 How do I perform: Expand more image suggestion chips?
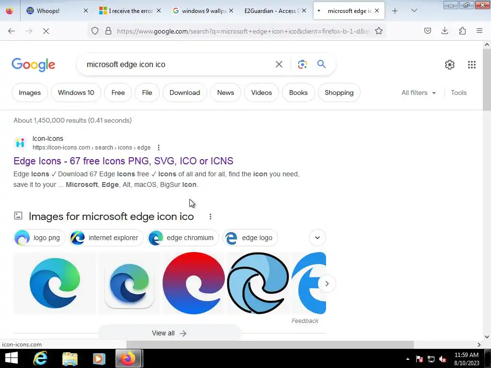pos(317,238)
